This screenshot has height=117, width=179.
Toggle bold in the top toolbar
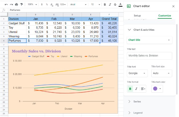pyautogui.click(x=105, y=5)
